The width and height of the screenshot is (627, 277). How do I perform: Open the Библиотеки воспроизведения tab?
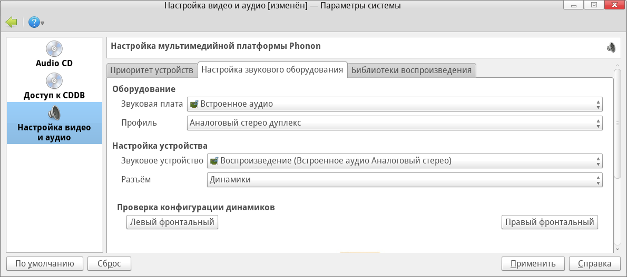coord(412,70)
